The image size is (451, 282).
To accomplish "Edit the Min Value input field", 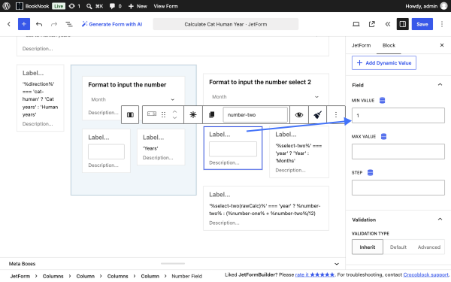I will (x=398, y=115).
